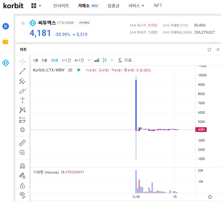Viewport: 221px width, 202px height.
Task: Click the CTX coin logo in header
Action: [x=33, y=23]
